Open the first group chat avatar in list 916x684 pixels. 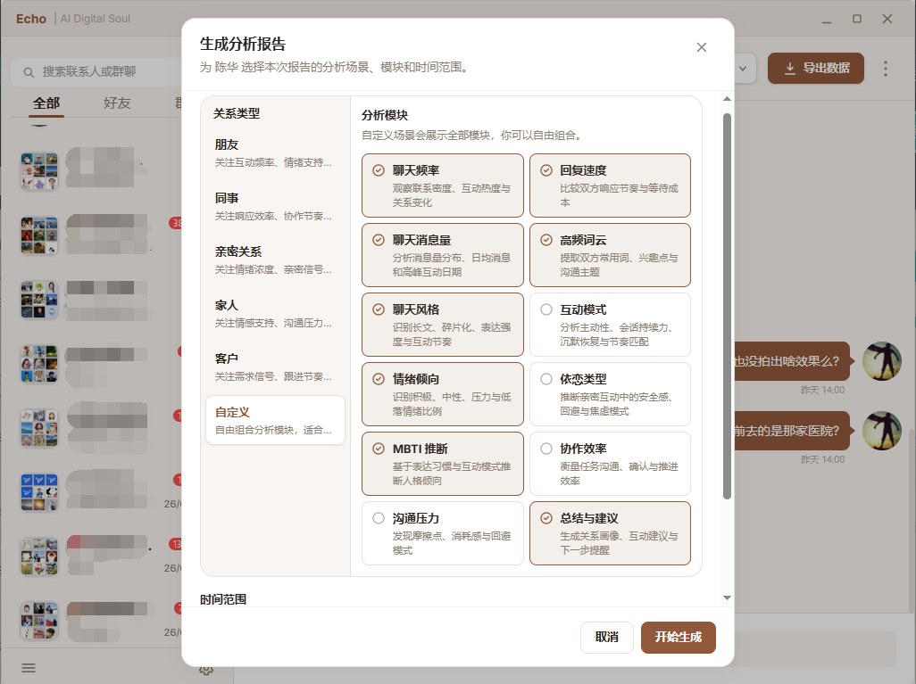coord(39,171)
